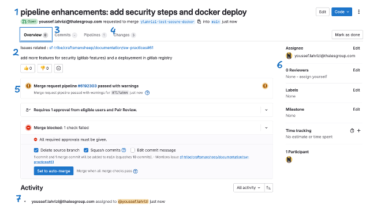Open @youssef.lahrizi mention in activity
This screenshot has height=212, width=381.
[133, 201]
